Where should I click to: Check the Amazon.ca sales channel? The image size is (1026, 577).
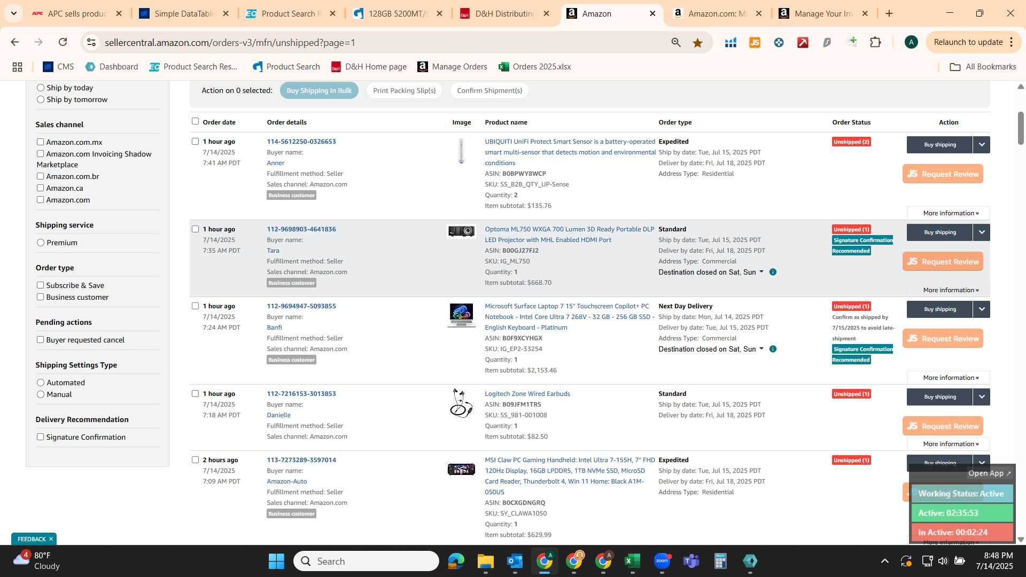click(40, 188)
